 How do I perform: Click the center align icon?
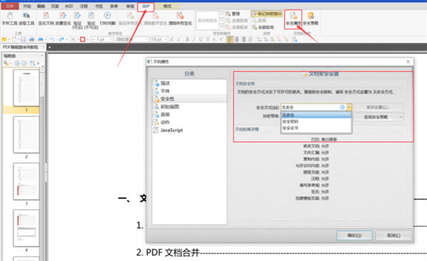(237, 39)
